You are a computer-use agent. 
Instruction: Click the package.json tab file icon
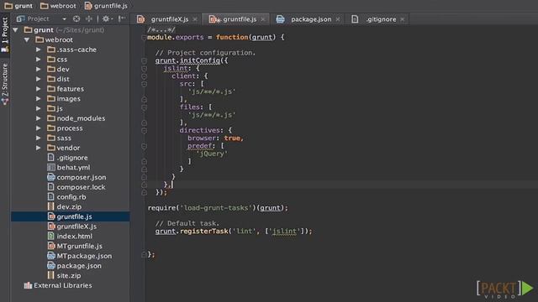coord(280,19)
